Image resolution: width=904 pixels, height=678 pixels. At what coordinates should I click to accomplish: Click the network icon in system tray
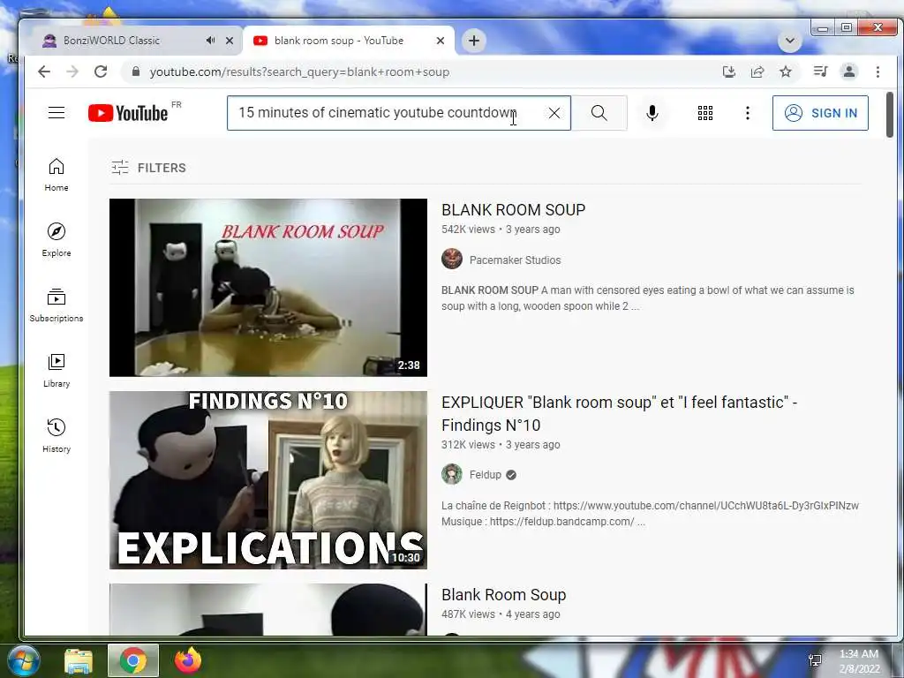tap(815, 660)
